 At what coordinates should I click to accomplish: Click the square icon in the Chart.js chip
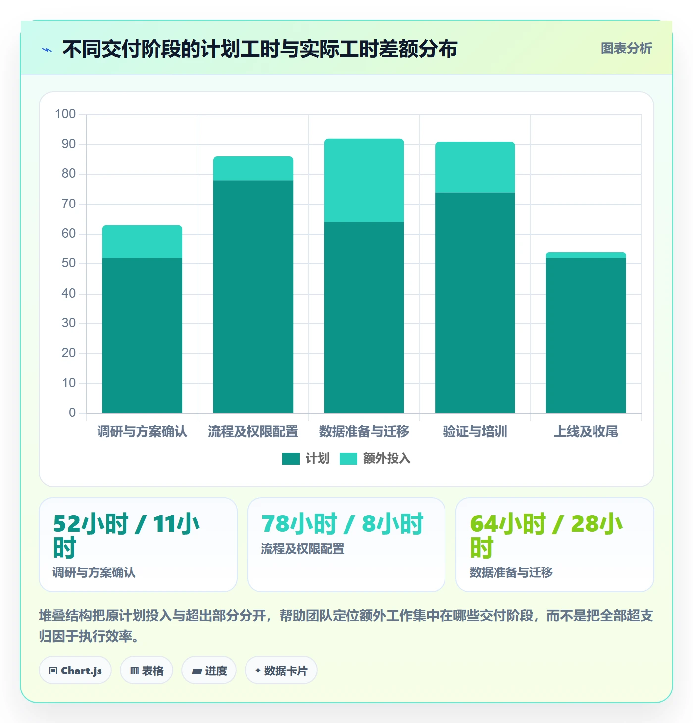(x=53, y=671)
